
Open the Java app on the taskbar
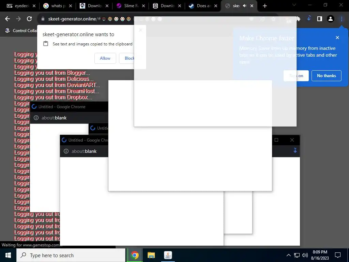point(168,255)
